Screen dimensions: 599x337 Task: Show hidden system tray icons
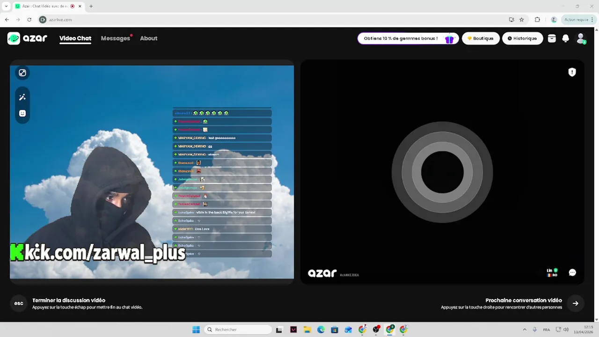pyautogui.click(x=524, y=330)
